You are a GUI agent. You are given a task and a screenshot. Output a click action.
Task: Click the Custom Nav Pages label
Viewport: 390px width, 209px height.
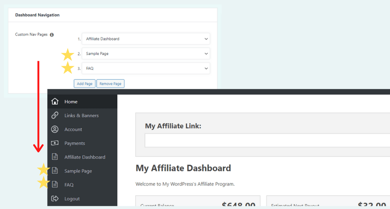point(31,35)
